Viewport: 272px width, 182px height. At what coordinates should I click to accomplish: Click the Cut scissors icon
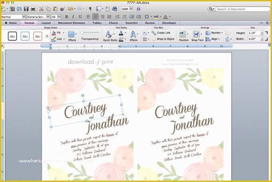41,9
